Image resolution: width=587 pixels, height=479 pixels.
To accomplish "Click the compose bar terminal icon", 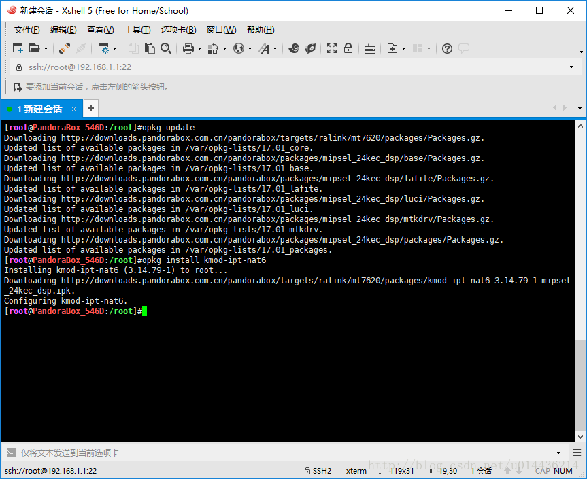I will pyautogui.click(x=12, y=453).
